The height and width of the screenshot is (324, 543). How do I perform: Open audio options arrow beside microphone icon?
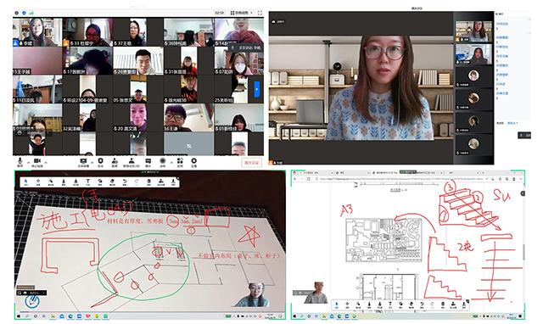click(28, 162)
